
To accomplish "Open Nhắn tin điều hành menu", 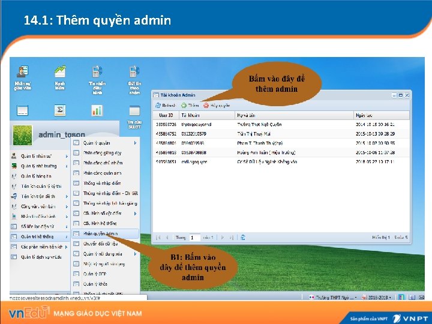I will 40,217.
